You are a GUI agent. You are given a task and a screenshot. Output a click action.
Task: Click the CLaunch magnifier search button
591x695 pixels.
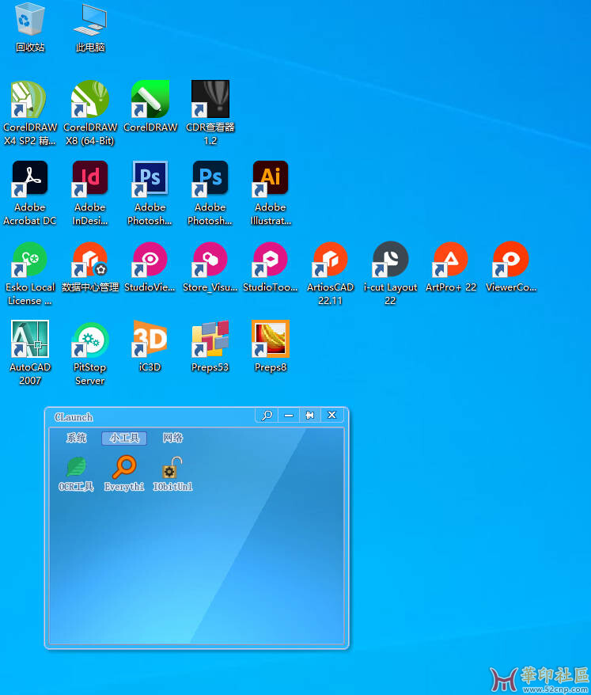coord(267,416)
